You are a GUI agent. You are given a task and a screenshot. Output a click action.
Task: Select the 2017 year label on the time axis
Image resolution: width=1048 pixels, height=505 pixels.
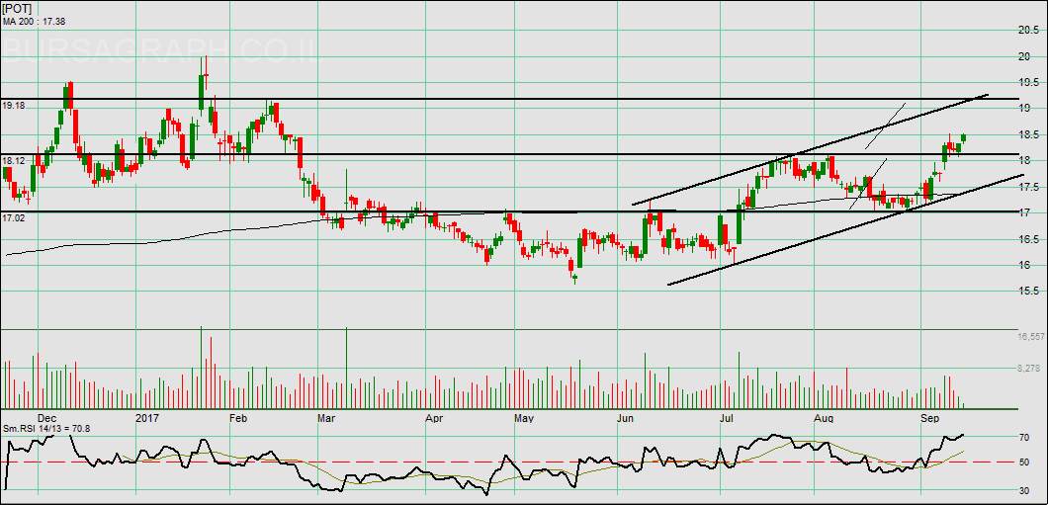pos(146,418)
